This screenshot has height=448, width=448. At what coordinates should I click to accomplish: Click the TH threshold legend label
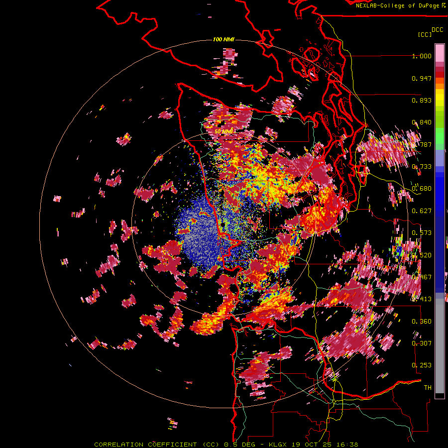(428, 388)
